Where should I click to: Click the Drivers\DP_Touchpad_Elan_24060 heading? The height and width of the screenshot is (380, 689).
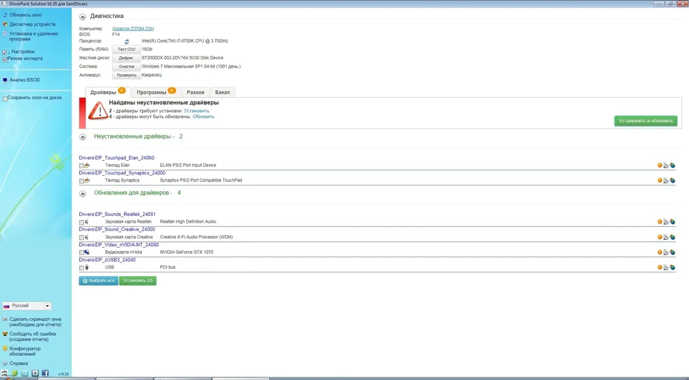pyautogui.click(x=116, y=158)
